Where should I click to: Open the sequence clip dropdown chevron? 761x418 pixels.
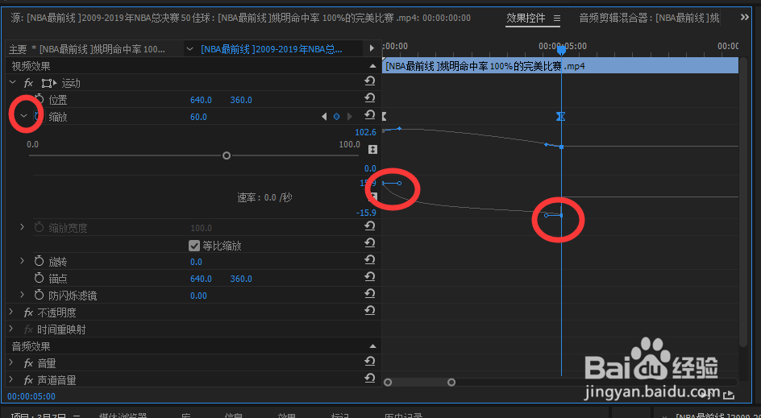pos(189,48)
